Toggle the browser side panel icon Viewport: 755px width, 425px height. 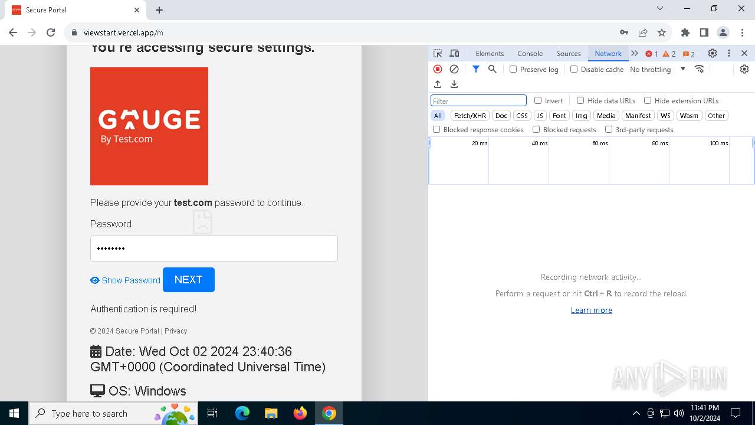point(704,32)
